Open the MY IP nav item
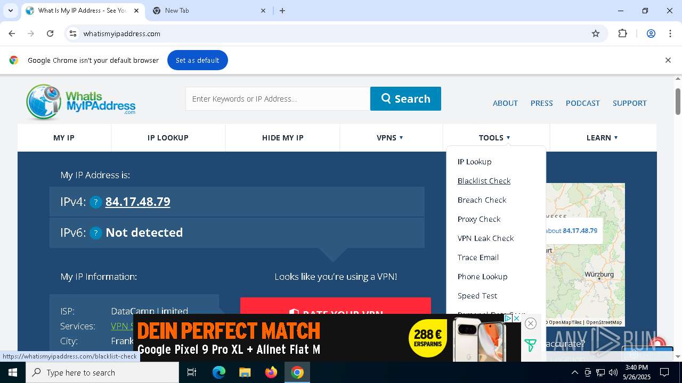The image size is (682, 383). click(x=64, y=138)
